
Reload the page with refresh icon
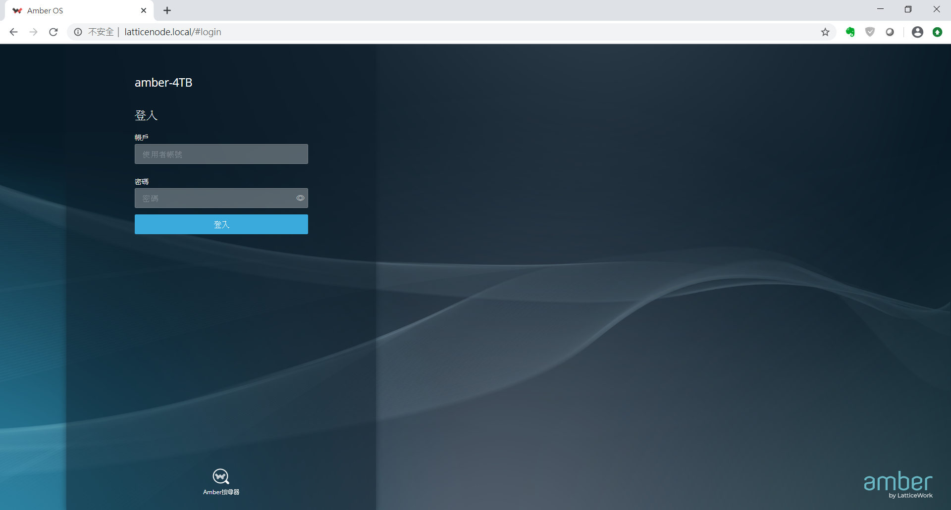(53, 32)
